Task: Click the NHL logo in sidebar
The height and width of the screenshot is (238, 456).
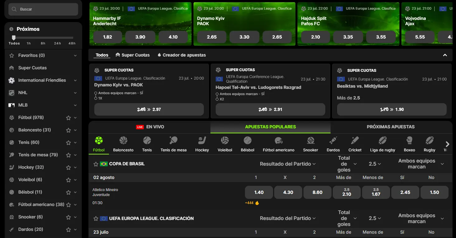Action: pyautogui.click(x=12, y=93)
